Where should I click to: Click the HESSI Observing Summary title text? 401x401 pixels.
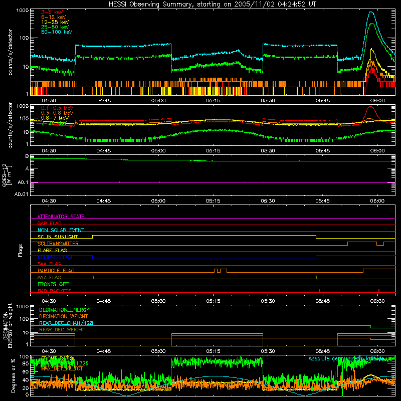tap(212, 5)
